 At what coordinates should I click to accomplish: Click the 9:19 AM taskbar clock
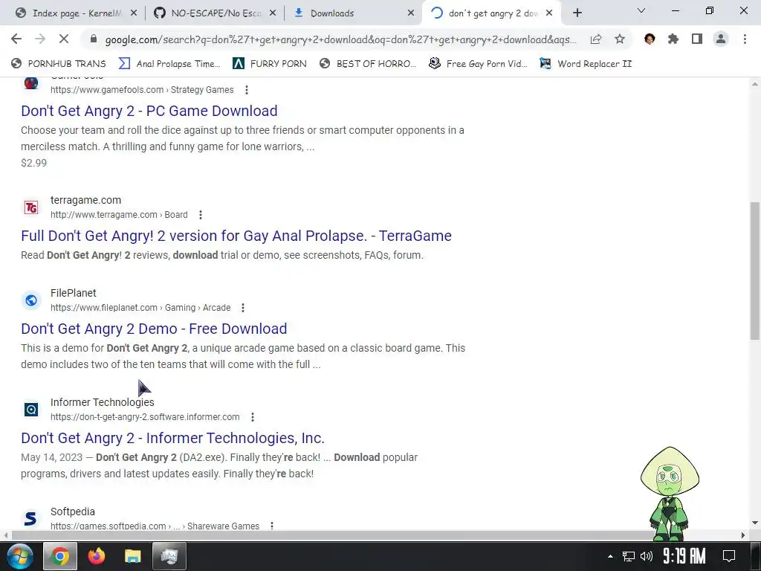684,556
